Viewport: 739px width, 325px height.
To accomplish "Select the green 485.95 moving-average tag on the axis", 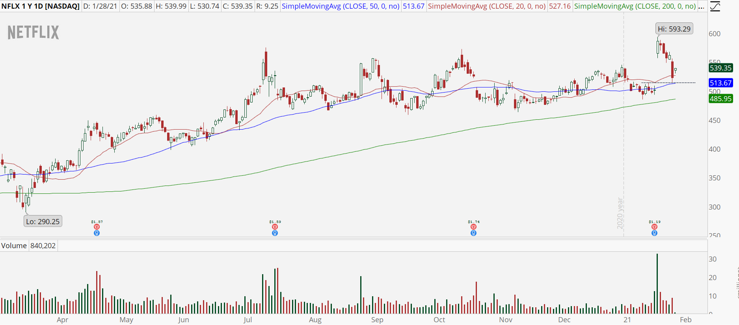I will click(720, 98).
